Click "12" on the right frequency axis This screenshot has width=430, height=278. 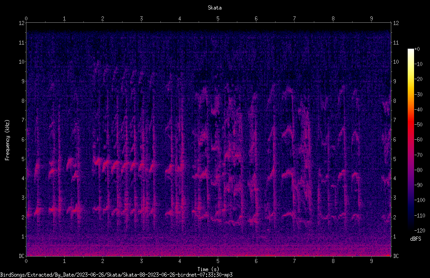pos(396,23)
